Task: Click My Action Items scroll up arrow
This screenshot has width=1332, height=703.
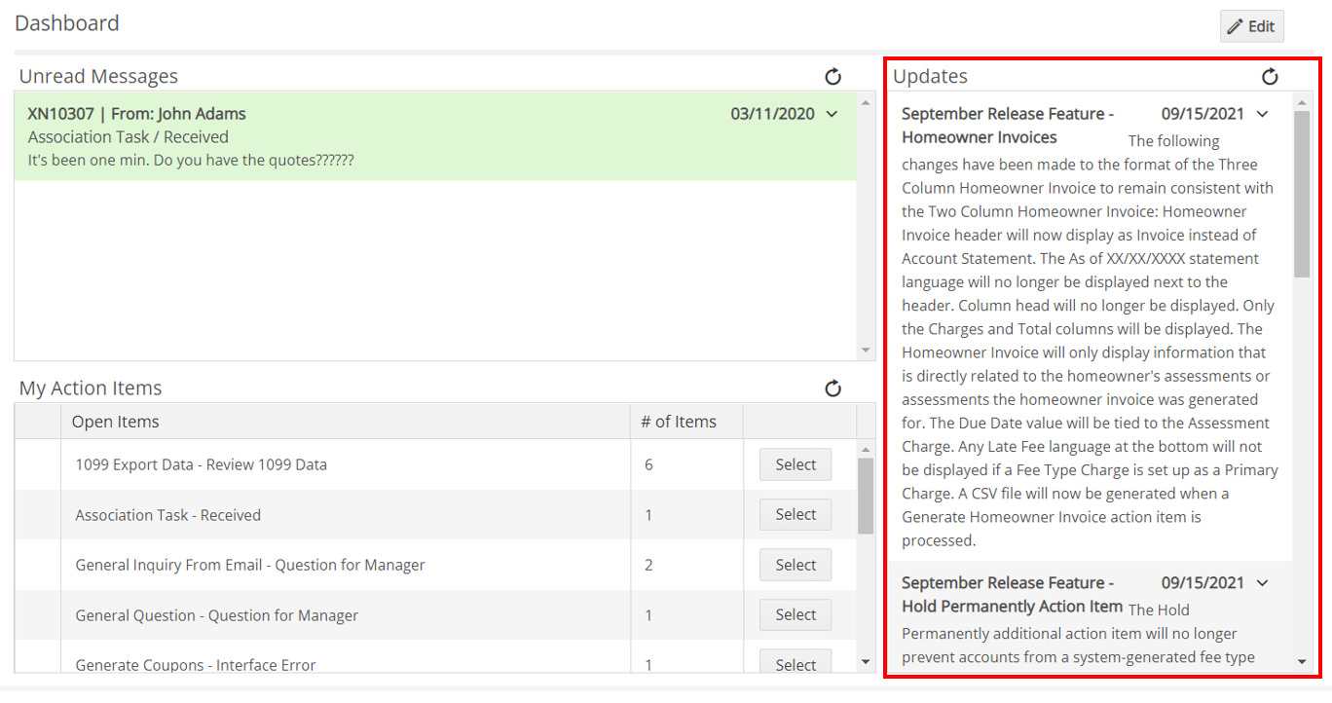Action: coord(866,448)
